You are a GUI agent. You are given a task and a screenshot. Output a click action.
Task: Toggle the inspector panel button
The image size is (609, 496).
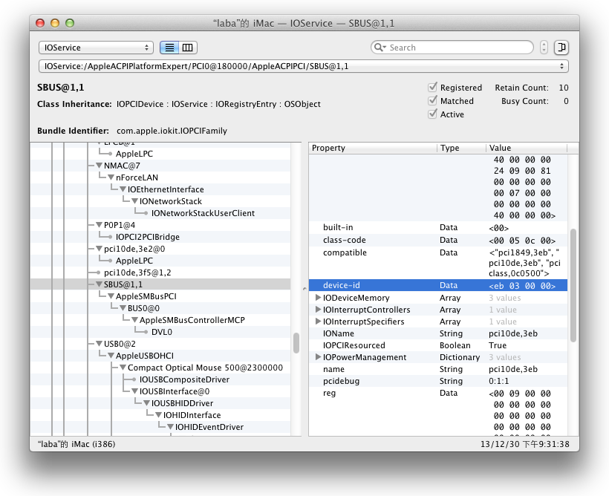pyautogui.click(x=561, y=48)
